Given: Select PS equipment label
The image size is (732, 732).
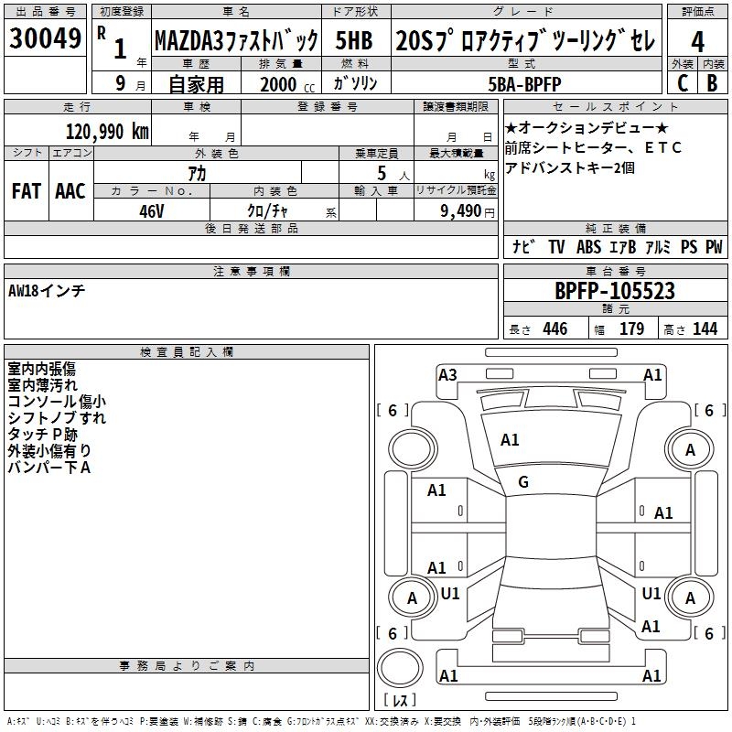Looking at the screenshot, I should (x=689, y=246).
